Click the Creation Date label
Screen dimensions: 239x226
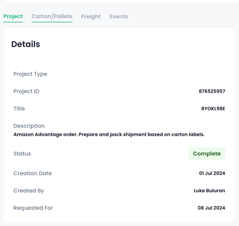pyautogui.click(x=33, y=173)
